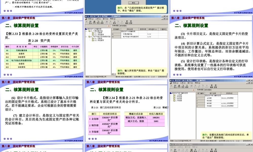This screenshot has height=152, width=253.
Task: Click the 预览 (Preview) toolbar icon
Action: point(98,22)
